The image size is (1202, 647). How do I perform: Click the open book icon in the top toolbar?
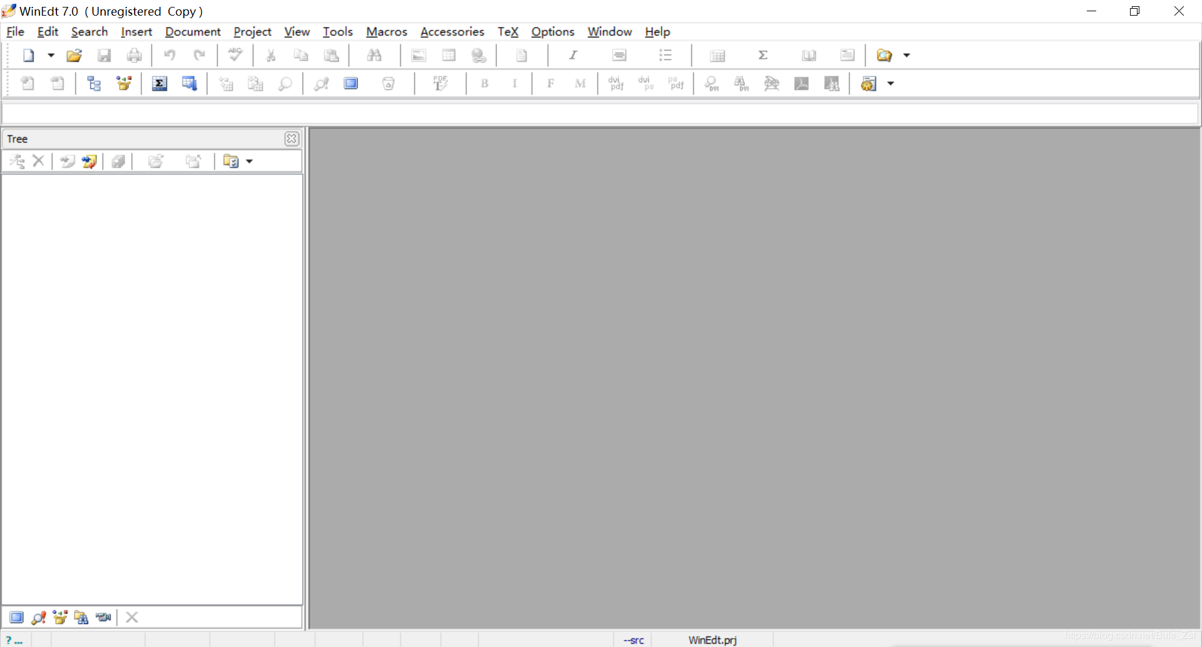pyautogui.click(x=809, y=56)
